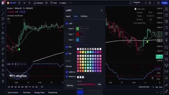Image resolution: width=169 pixels, height=95 pixels.
Task: Add to favorites with the heart icon
Action: (x=3, y=42)
